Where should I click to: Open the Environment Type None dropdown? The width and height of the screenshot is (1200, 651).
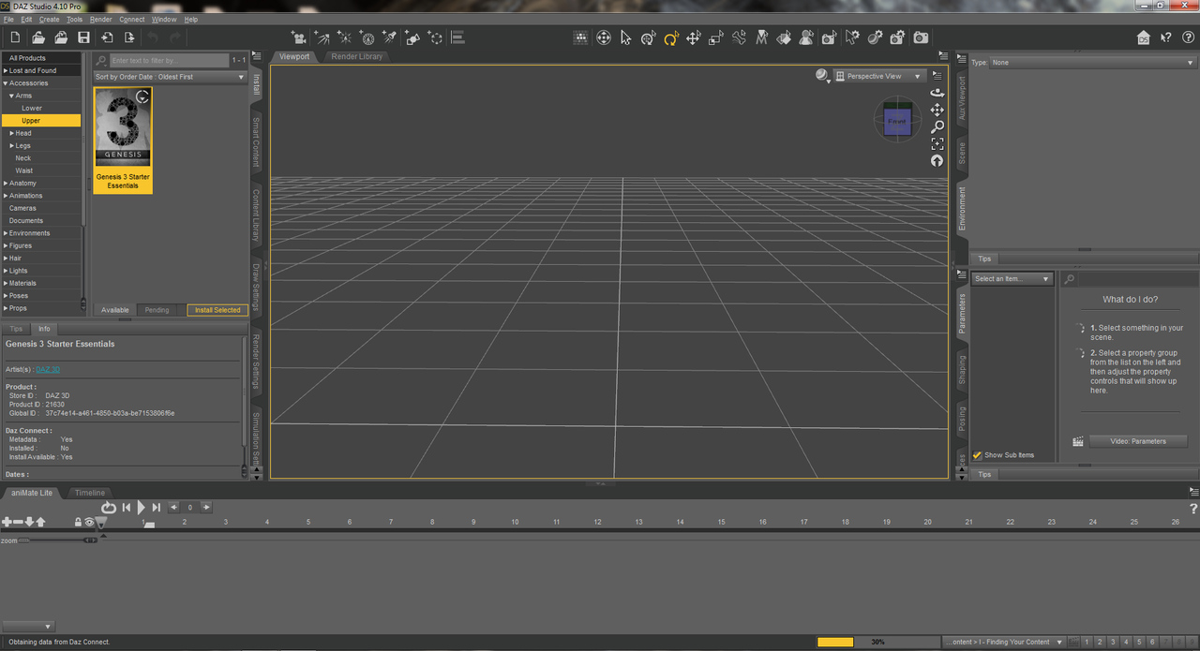(1092, 63)
